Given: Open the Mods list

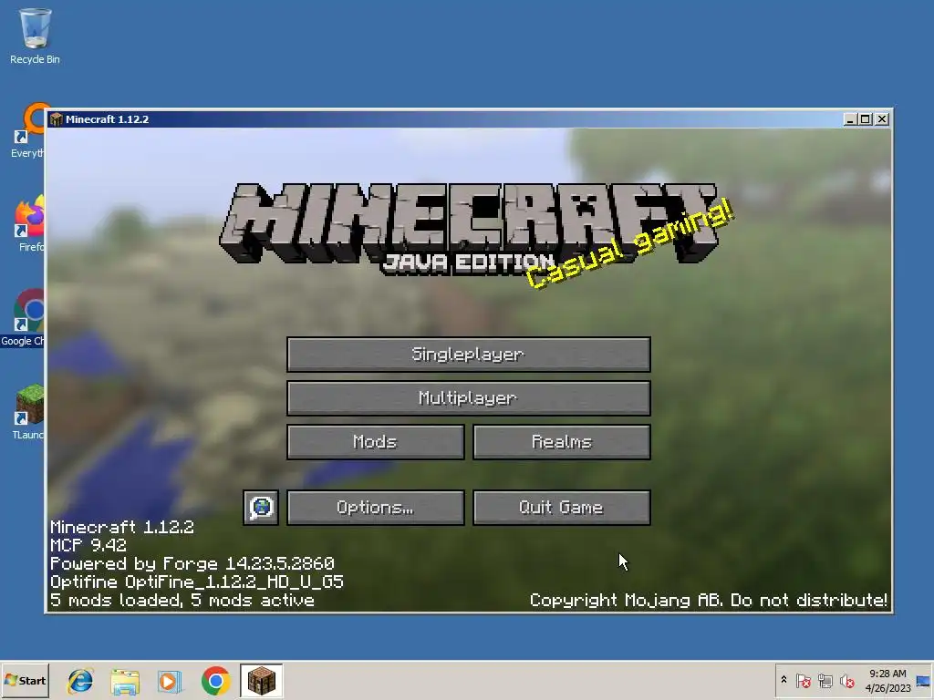Looking at the screenshot, I should 375,442.
